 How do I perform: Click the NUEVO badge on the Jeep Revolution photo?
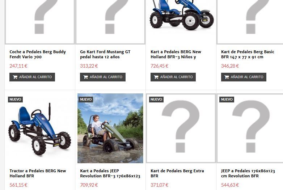86,100
